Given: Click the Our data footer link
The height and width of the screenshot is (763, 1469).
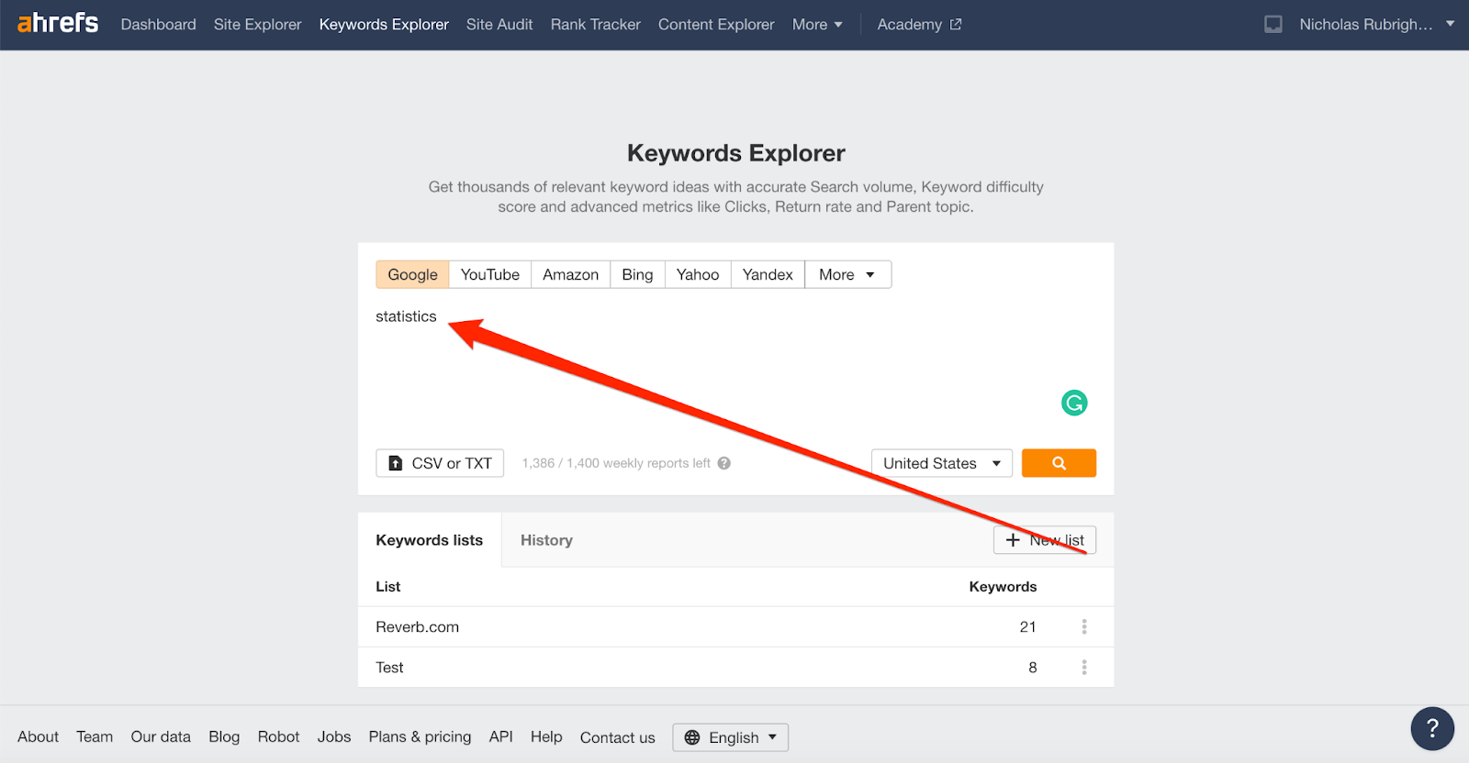Looking at the screenshot, I should click(x=161, y=736).
